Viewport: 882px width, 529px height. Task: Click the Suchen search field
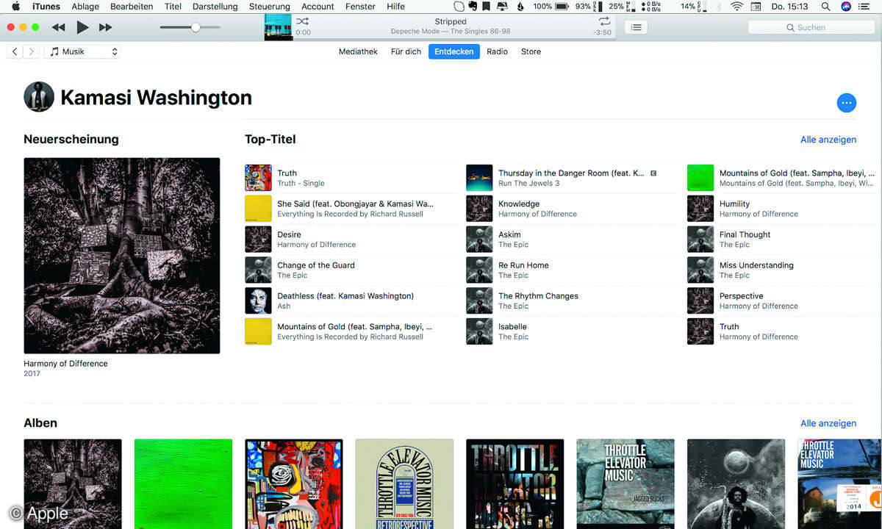[x=811, y=27]
